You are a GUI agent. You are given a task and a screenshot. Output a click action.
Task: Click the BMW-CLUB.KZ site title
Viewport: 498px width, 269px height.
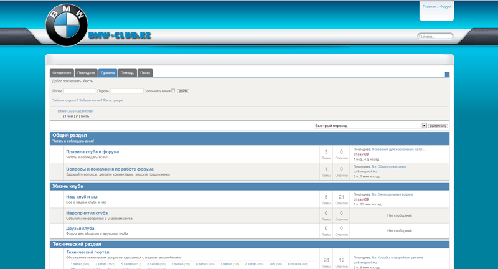coord(120,35)
